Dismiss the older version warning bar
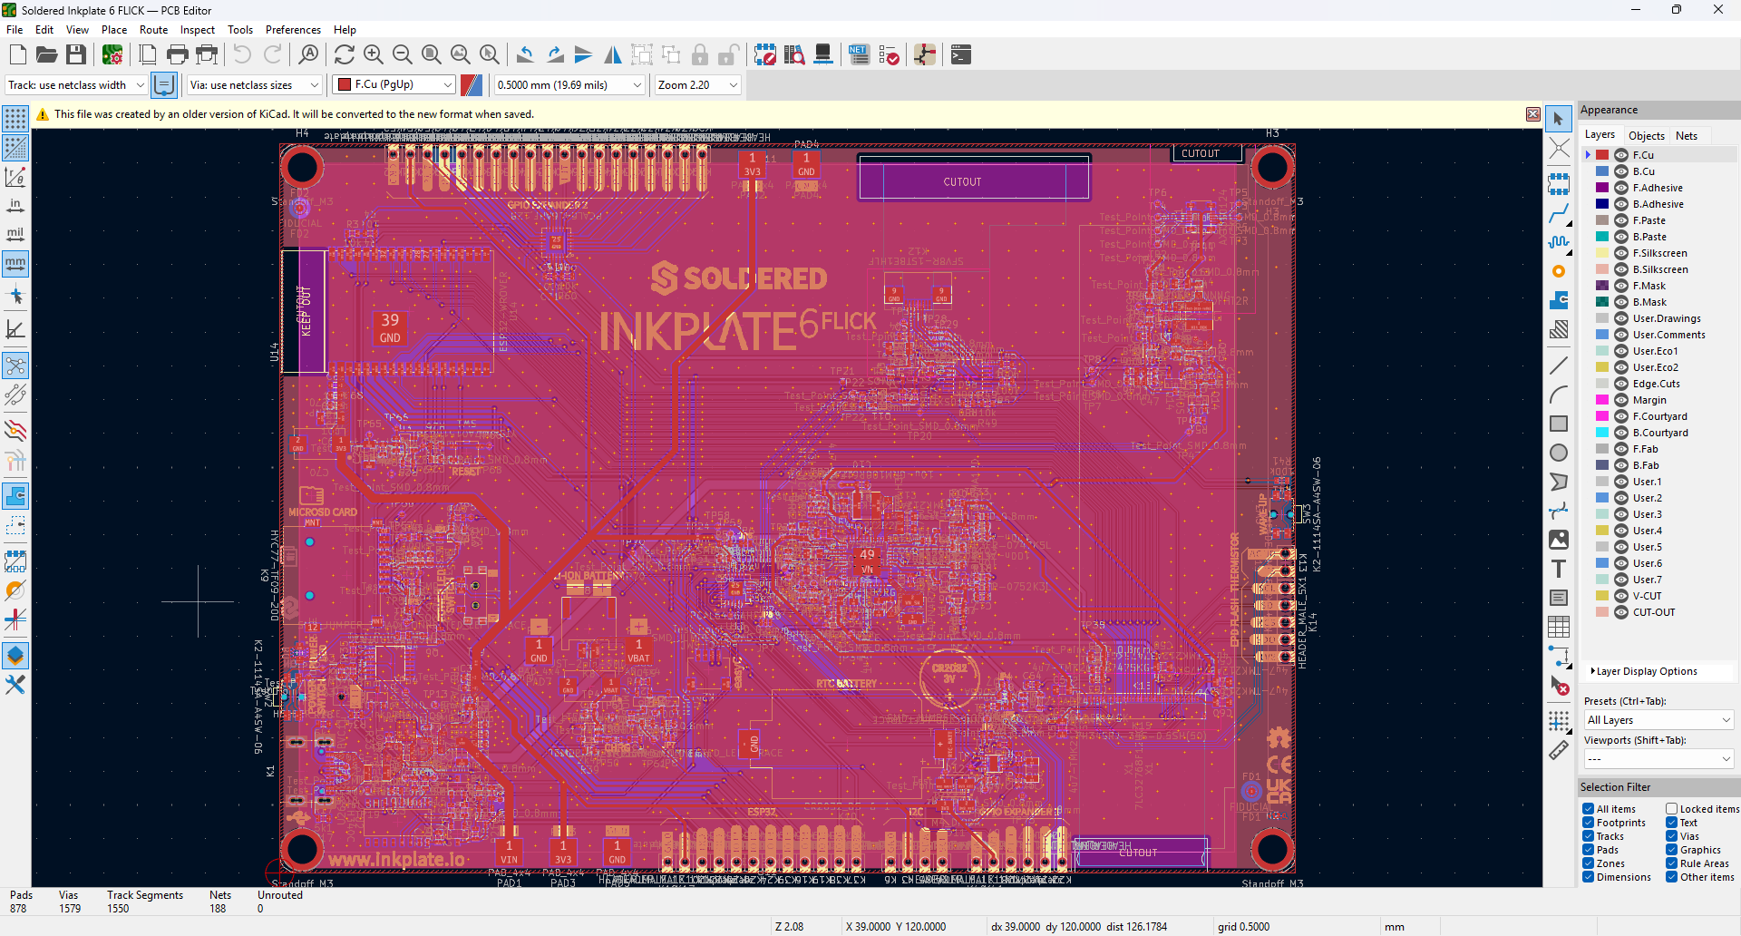This screenshot has width=1741, height=936. (x=1532, y=114)
